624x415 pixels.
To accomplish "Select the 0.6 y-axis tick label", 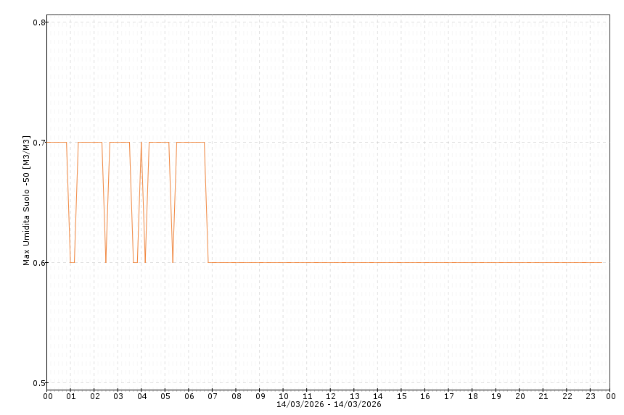I will 39,263.
